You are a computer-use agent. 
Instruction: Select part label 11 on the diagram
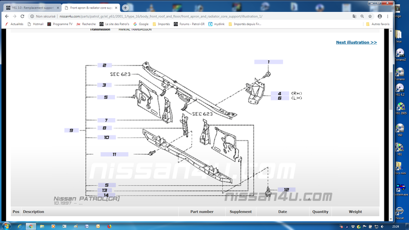pos(114,154)
